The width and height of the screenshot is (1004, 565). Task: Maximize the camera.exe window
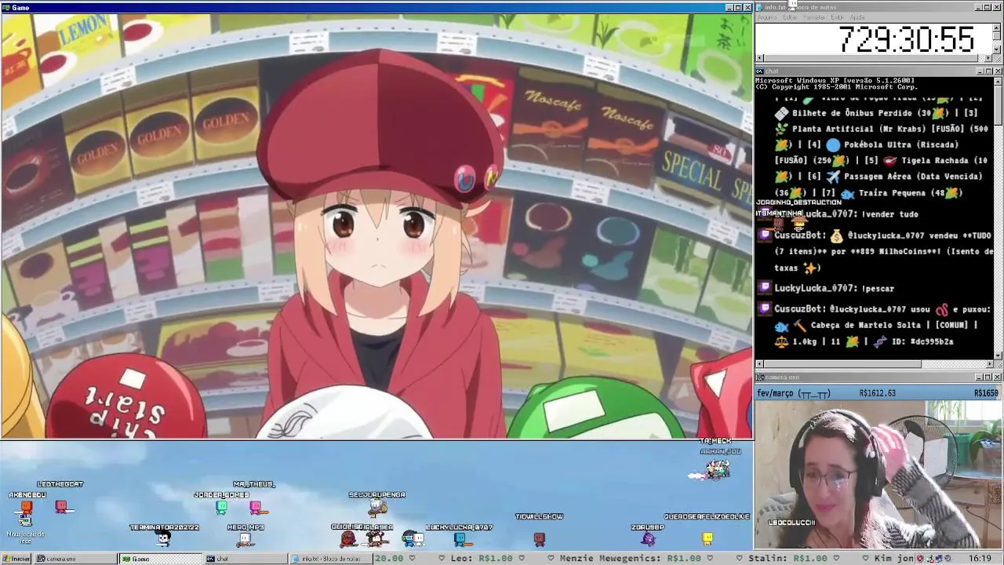tap(988, 377)
